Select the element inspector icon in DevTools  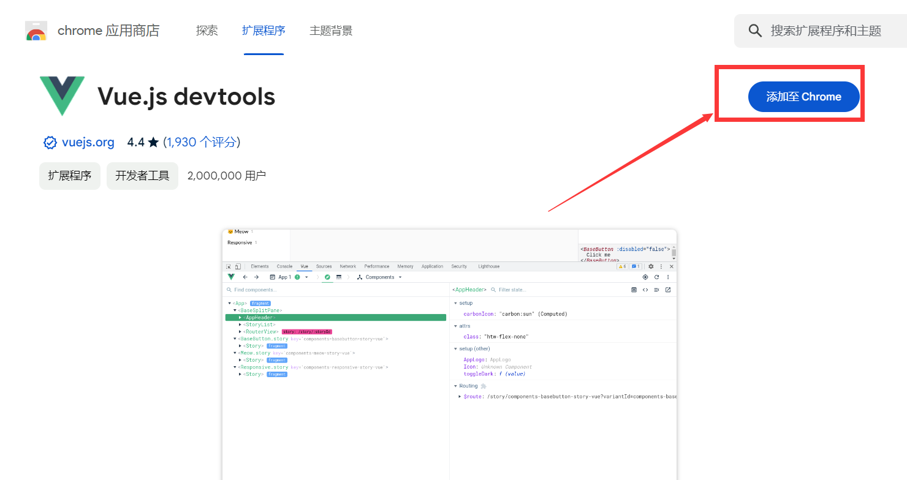pos(229,266)
